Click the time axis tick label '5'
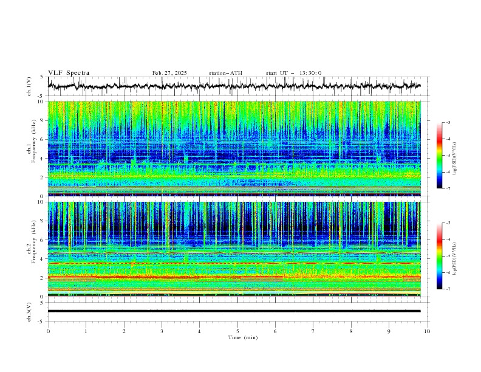This screenshot has height=372, width=481. [x=237, y=331]
